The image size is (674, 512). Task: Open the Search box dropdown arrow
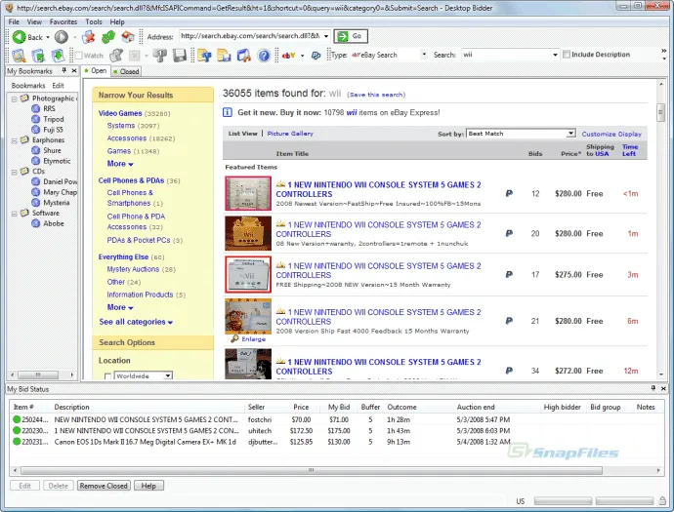click(555, 55)
